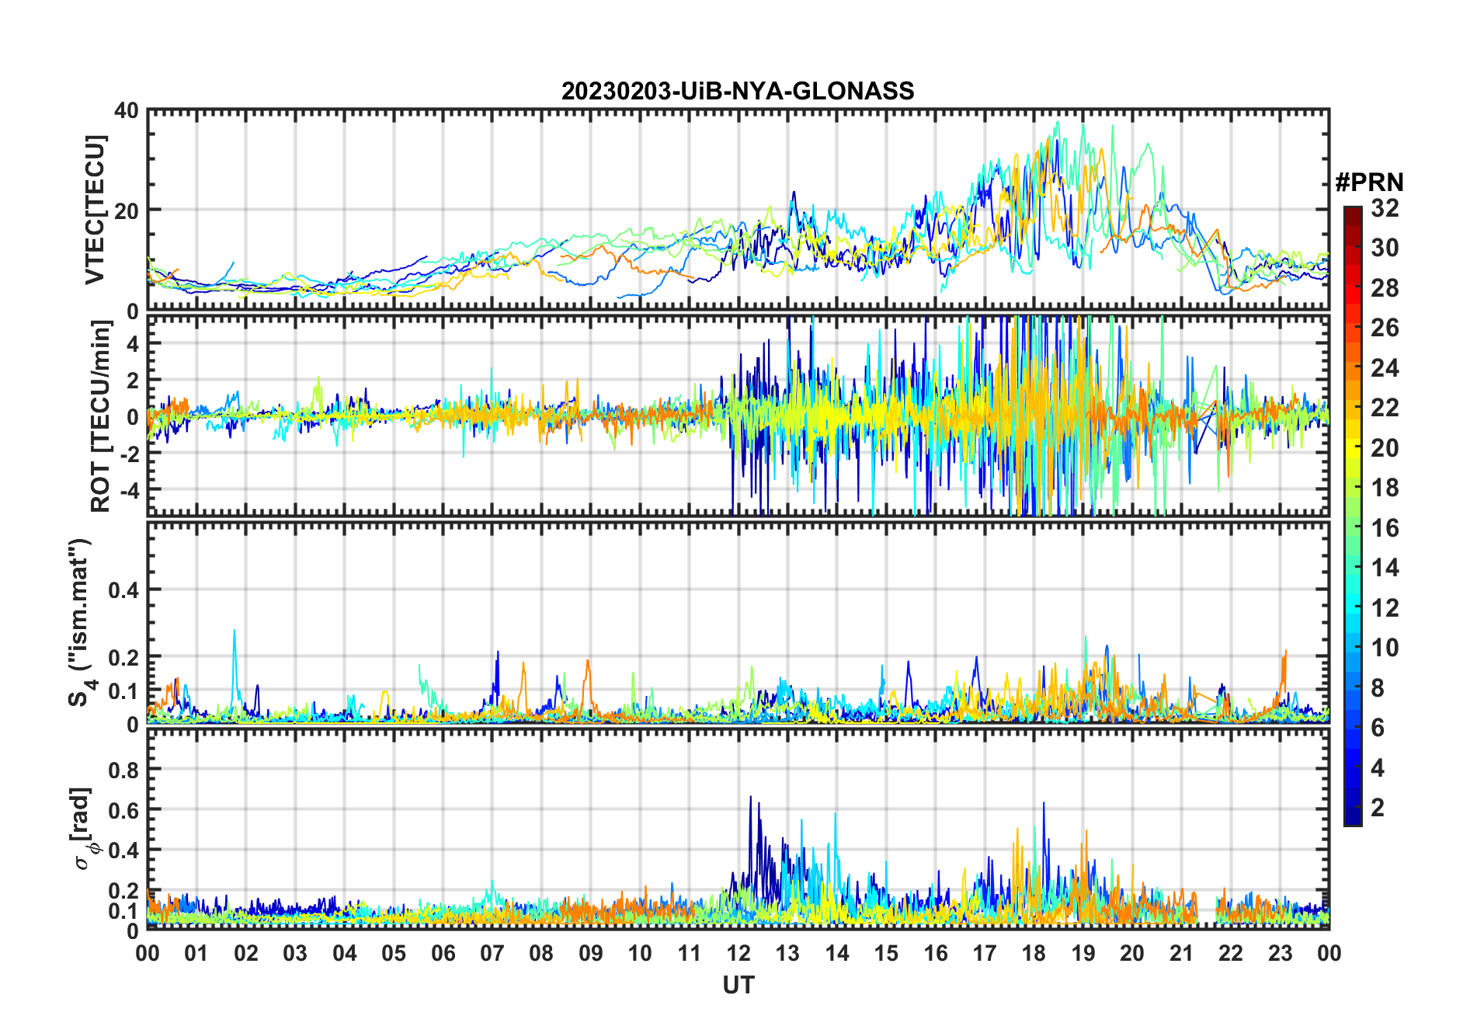Image resolution: width=1477 pixels, height=1033 pixels.
Task: Click UT axis tick label 15
Action: tap(885, 953)
